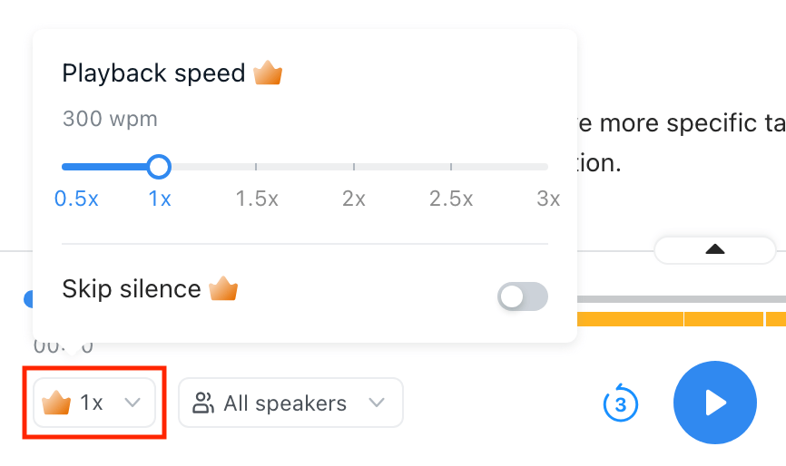Click the blue Play button
The image size is (786, 466).
(x=715, y=403)
